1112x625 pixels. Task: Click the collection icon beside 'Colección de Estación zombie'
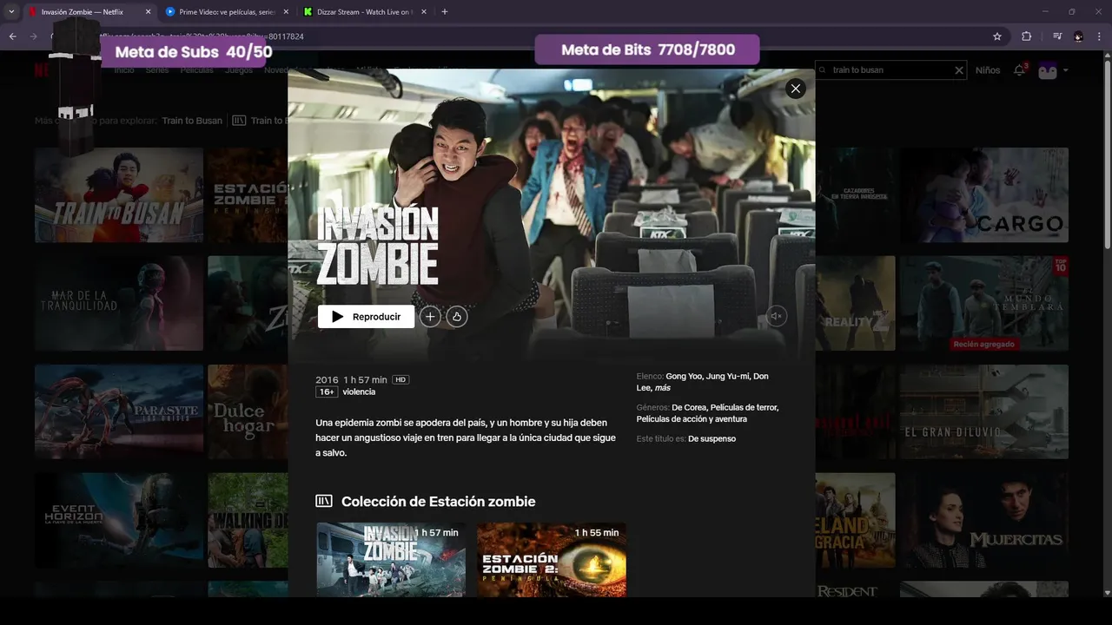[324, 501]
